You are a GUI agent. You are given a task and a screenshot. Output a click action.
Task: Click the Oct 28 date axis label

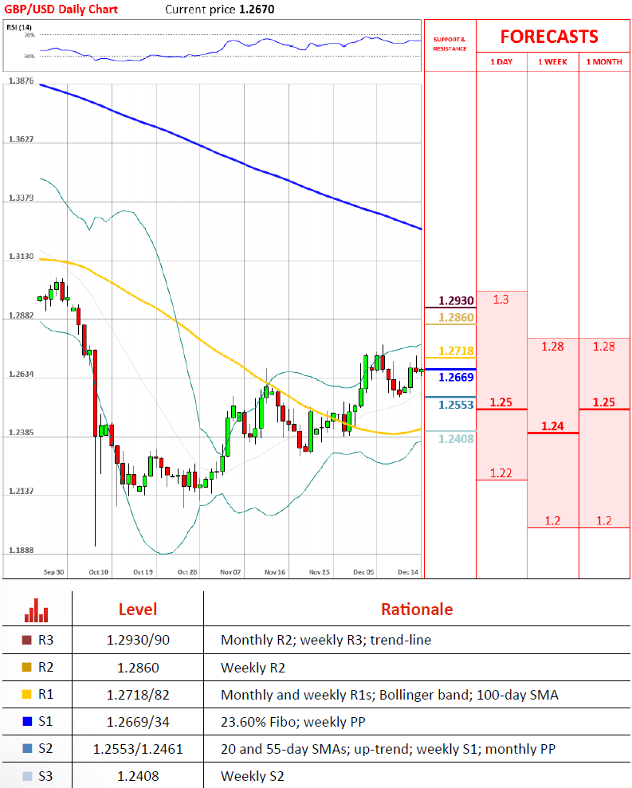pos(187,572)
